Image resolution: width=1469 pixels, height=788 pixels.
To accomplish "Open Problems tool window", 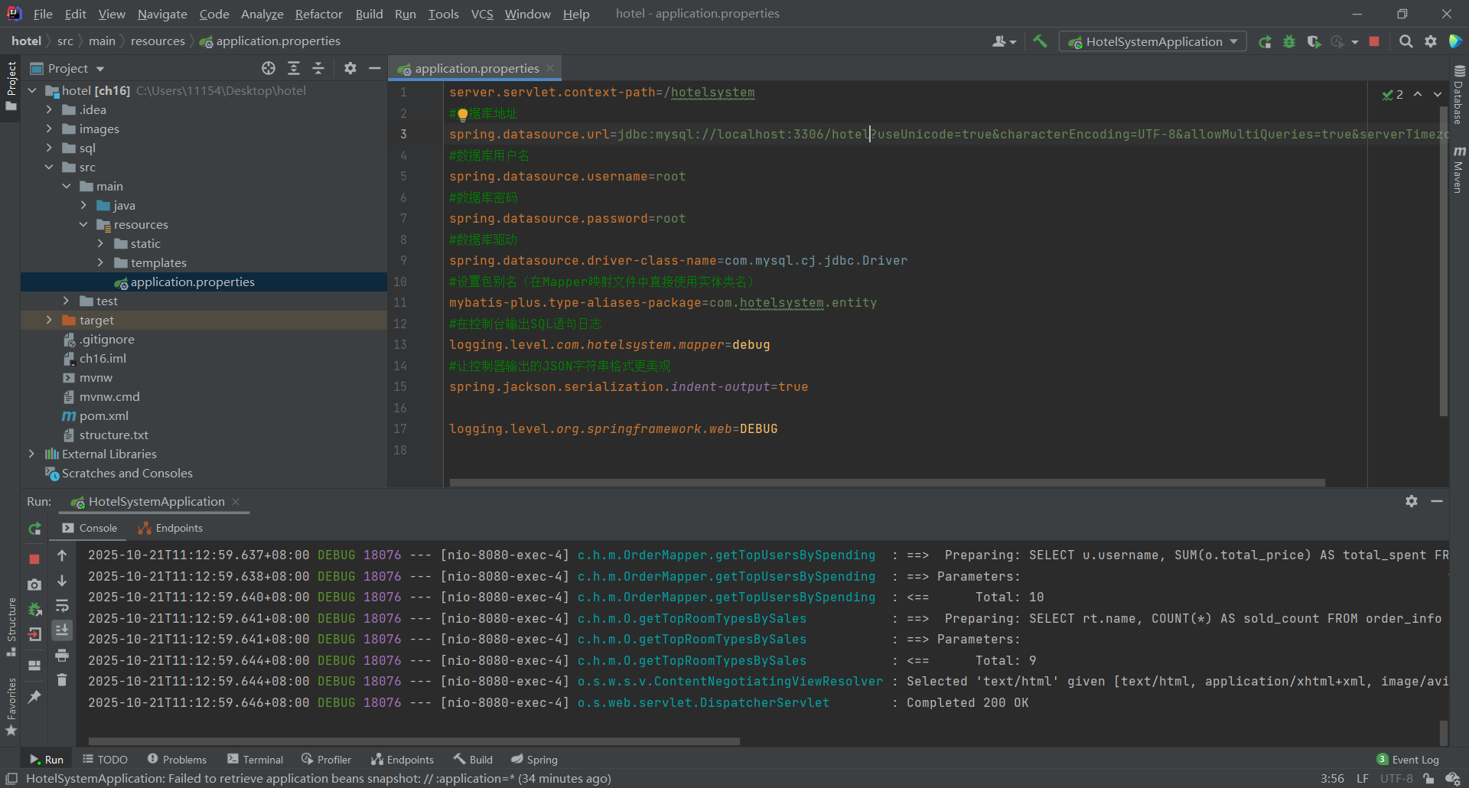I will pyautogui.click(x=177, y=760).
